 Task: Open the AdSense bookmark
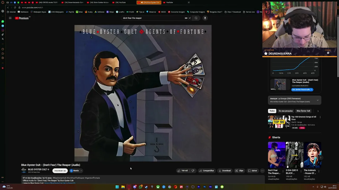[99, 12]
